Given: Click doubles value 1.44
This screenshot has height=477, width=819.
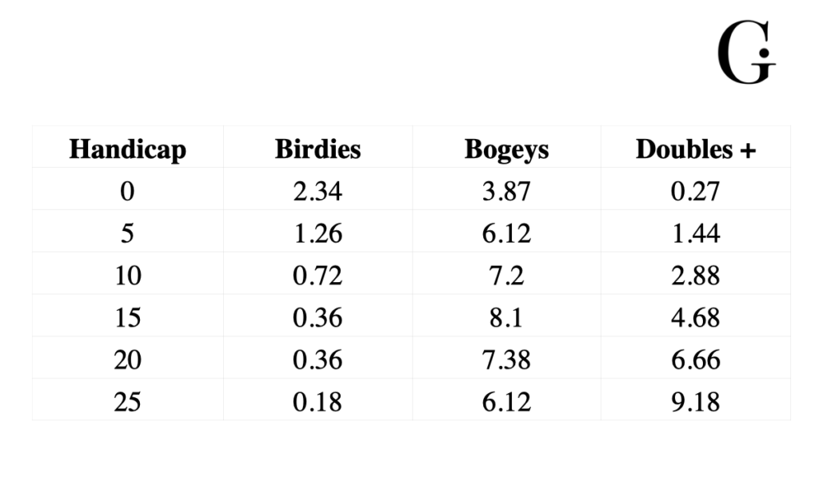Looking at the screenshot, I should pos(695,233).
